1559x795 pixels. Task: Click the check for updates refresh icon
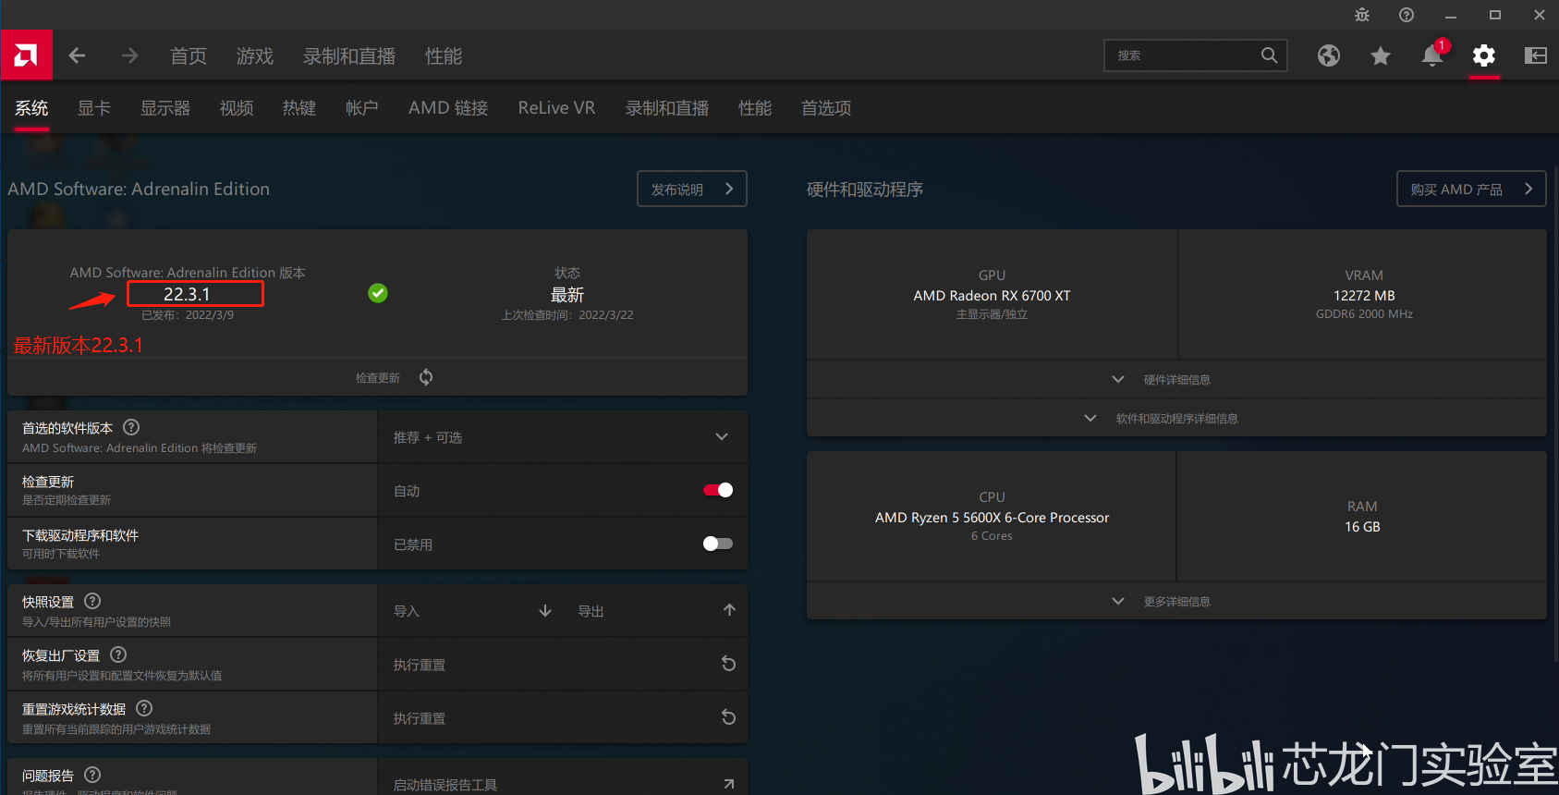point(426,377)
